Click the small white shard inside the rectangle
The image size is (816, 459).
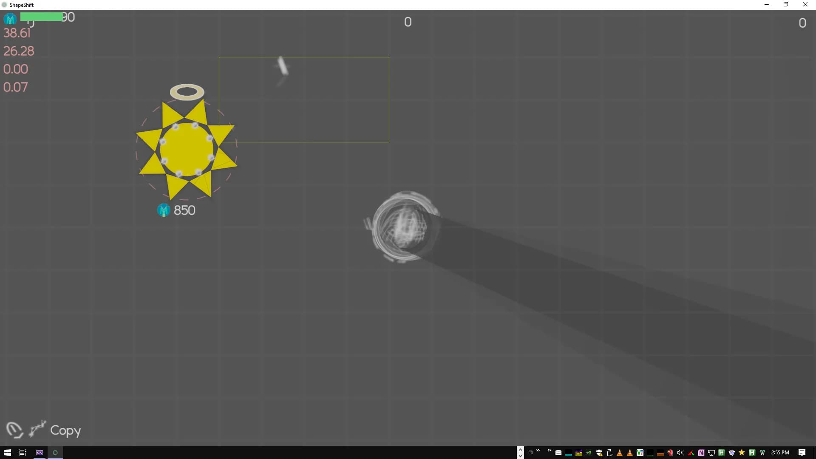(283, 66)
